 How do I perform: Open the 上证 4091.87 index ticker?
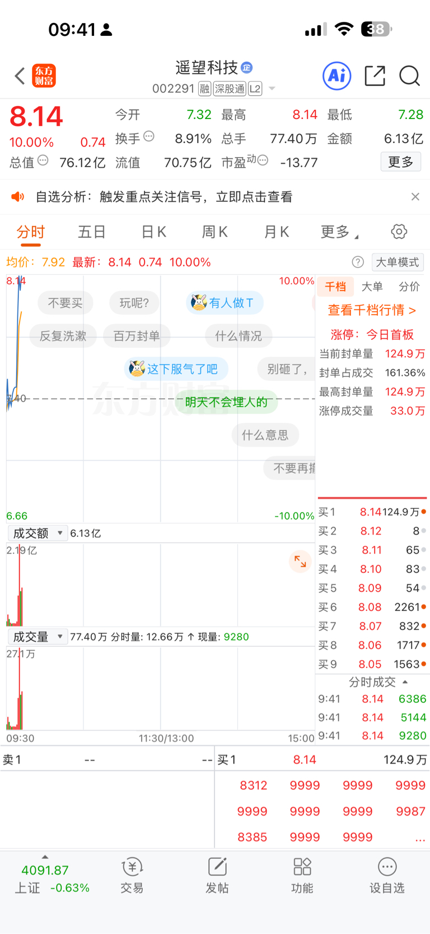(52, 879)
